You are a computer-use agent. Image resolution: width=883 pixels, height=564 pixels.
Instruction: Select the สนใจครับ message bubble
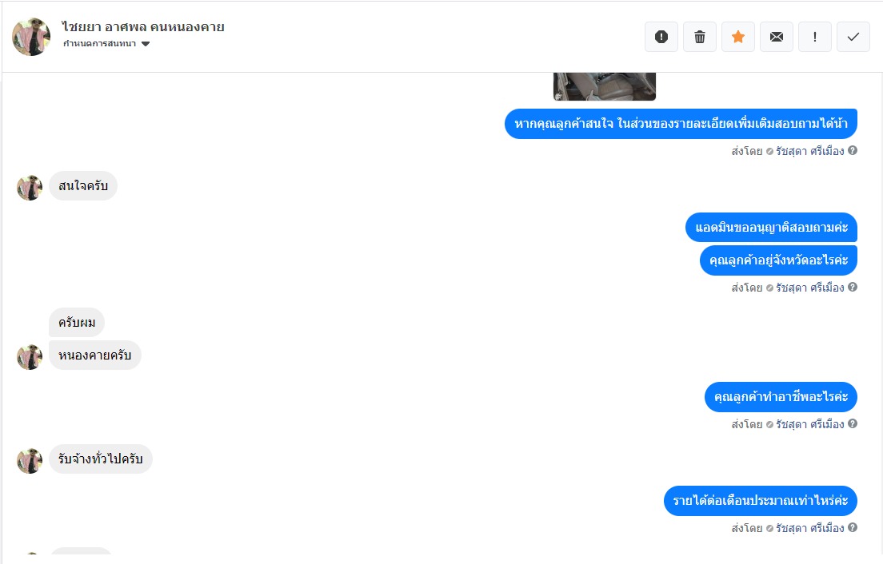click(x=83, y=185)
